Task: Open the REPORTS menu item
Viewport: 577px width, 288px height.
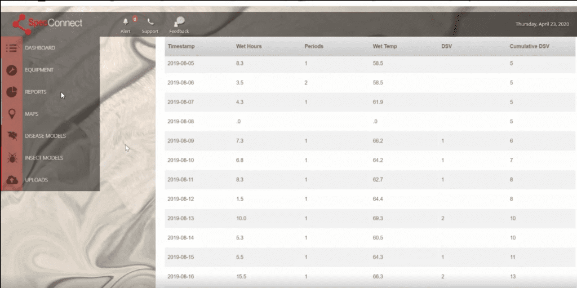Action: point(35,92)
